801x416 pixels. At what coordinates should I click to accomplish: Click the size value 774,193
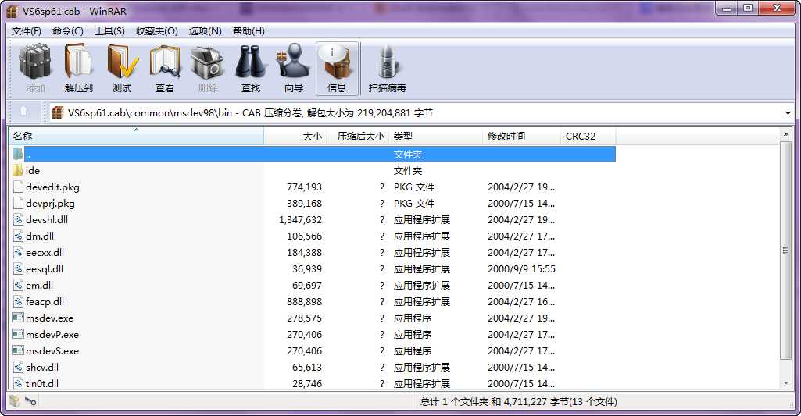click(305, 187)
